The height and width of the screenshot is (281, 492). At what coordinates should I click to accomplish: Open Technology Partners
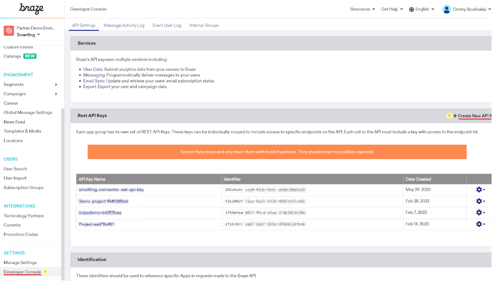[x=24, y=216]
